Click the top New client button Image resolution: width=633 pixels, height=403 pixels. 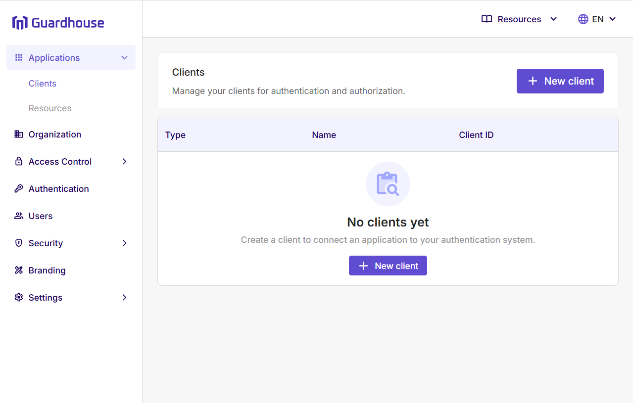pyautogui.click(x=560, y=81)
